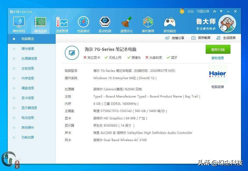This screenshot has width=248, height=171.
Task: Expand the title bar dropdown arrow
Action: [221, 11]
